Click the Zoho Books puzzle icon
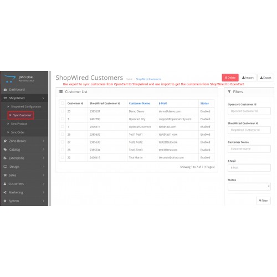The height and width of the screenshot is (277, 277). [x=5, y=141]
